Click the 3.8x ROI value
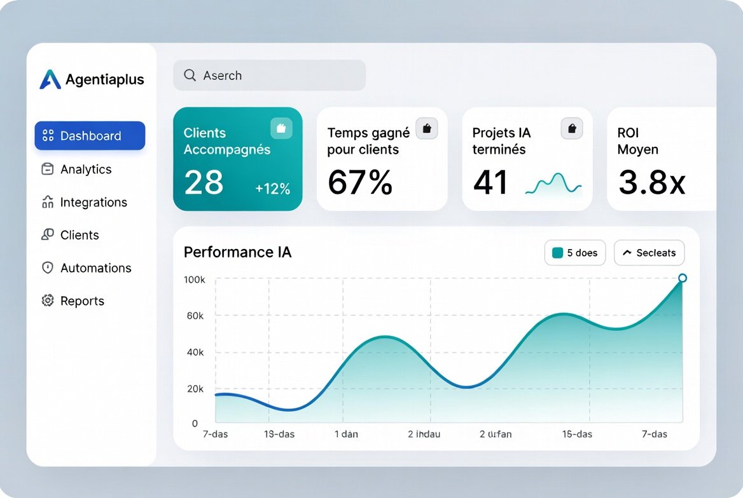Screen dimensions: 743x498 (652, 182)
